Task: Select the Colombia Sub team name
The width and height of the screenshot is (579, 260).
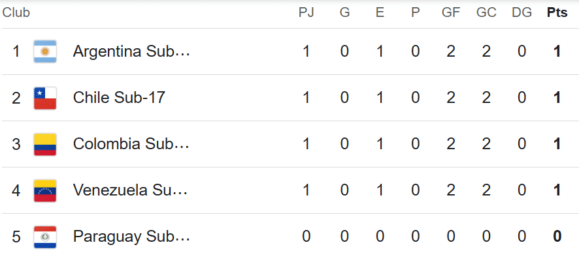Action: pyautogui.click(x=131, y=144)
